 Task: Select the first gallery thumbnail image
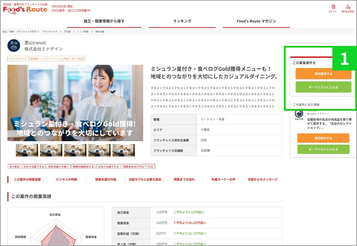pyautogui.click(x=27, y=150)
